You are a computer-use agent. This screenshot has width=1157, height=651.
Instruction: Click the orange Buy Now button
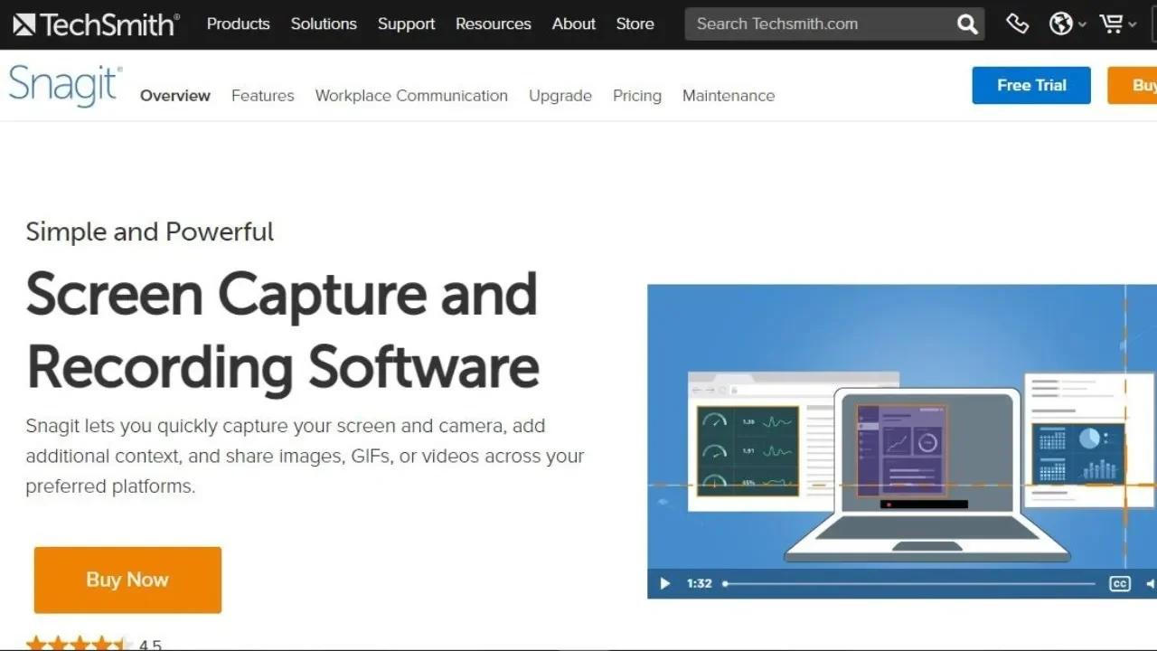pos(127,580)
